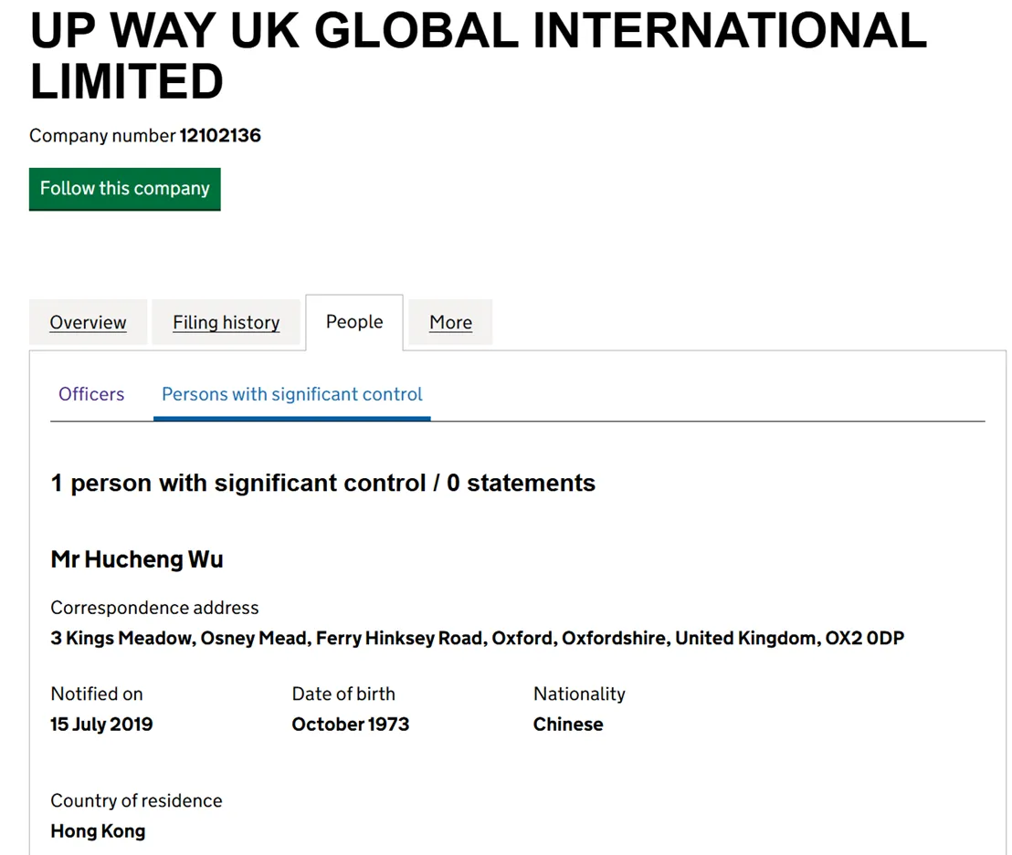
Task: Select Persons with significant control sub-tab
Action: [x=291, y=394]
